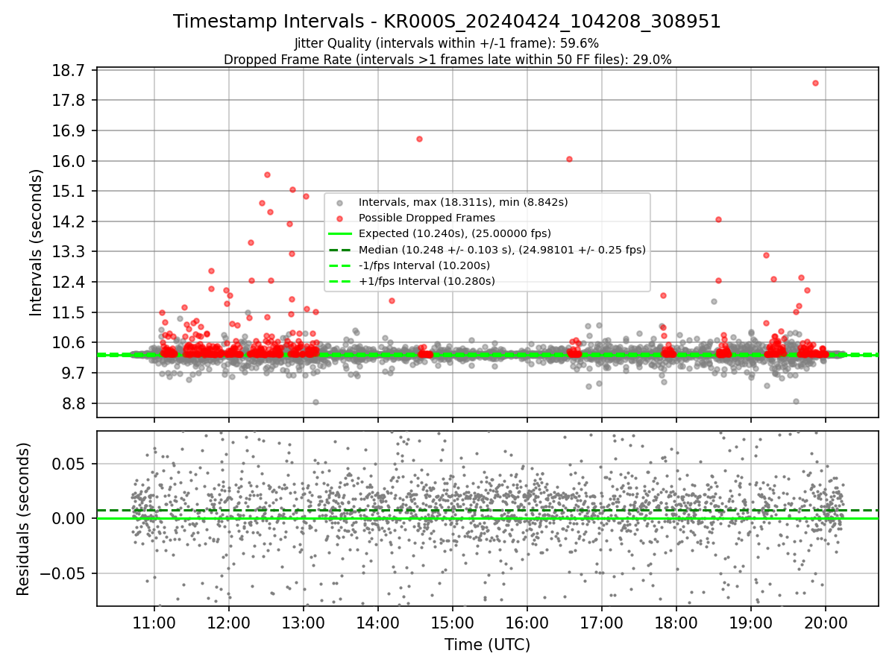Click the 'Time (UTC)' x-axis label

click(x=487, y=645)
